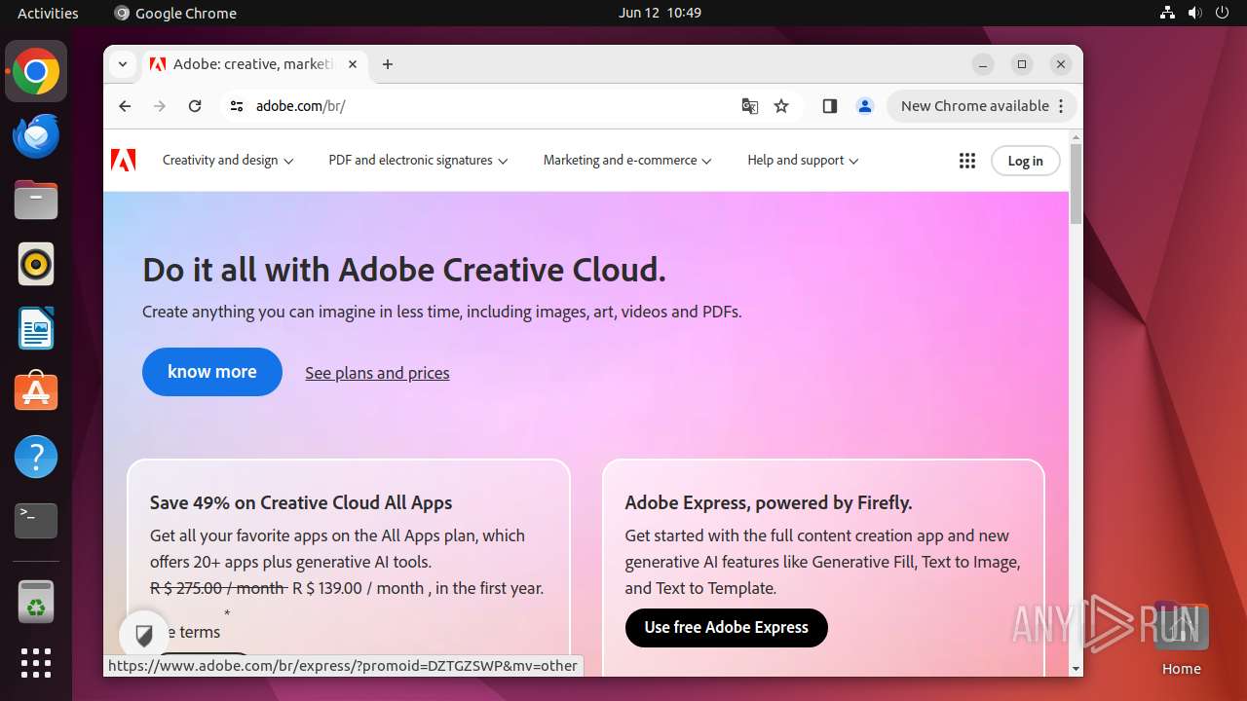Open the Adobe apps grid menu
Screen dimensions: 1247x701
[967, 161]
